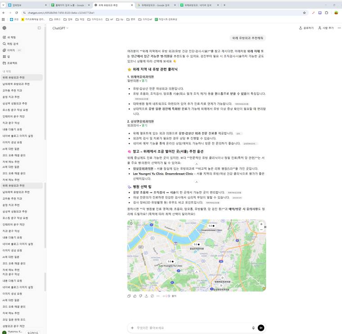
Task: Open chat search (채팅 검색)
Action: pos(10,44)
